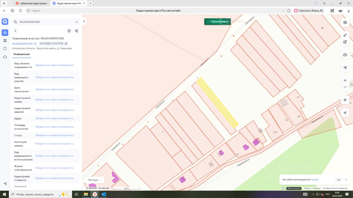Click the map share icon on right toolbar
The height and width of the screenshot is (198, 353).
[x=345, y=67]
